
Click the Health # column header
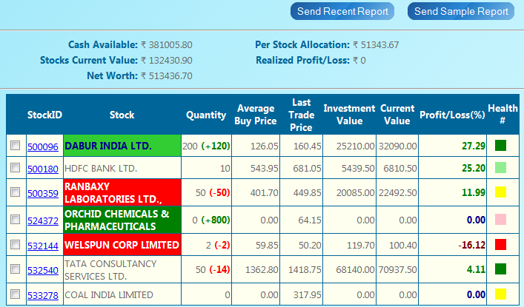tap(503, 114)
